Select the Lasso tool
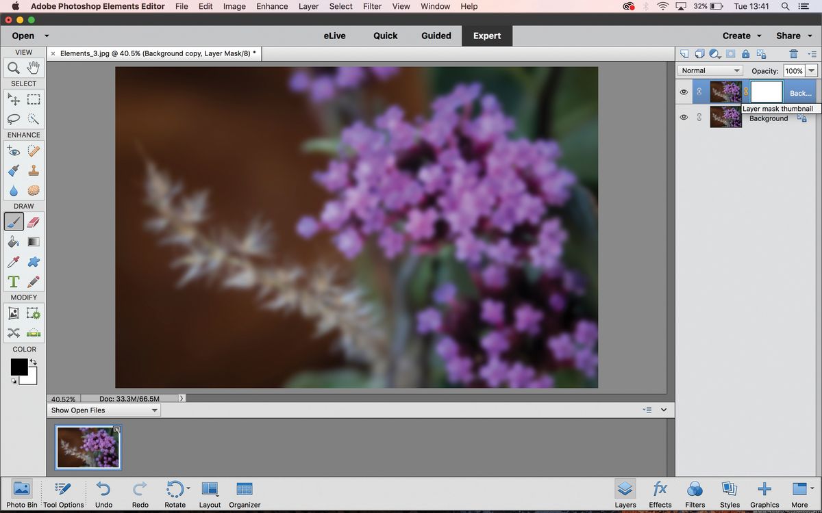This screenshot has width=822, height=513. [14, 119]
